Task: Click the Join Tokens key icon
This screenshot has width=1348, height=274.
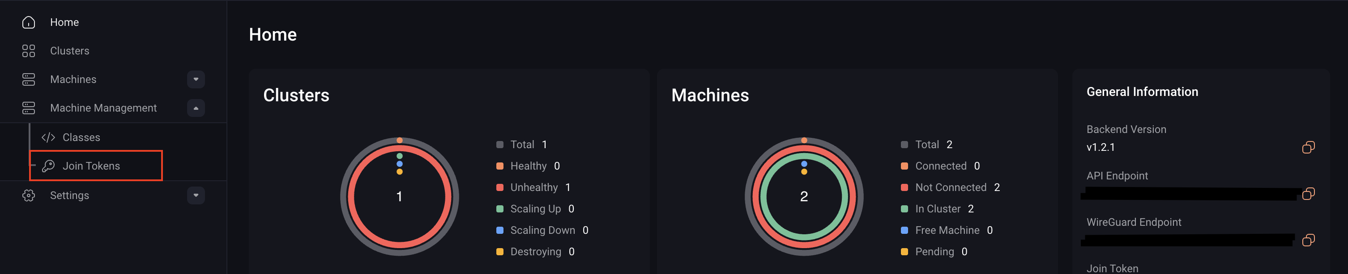Action: [47, 166]
